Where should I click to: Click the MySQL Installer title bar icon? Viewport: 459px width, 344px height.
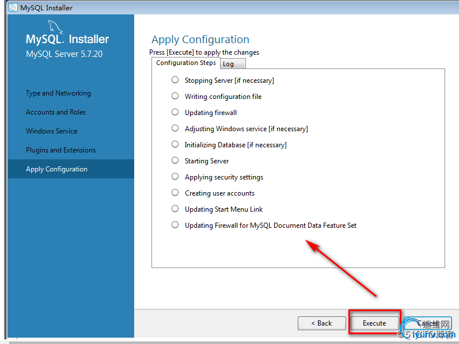click(13, 7)
